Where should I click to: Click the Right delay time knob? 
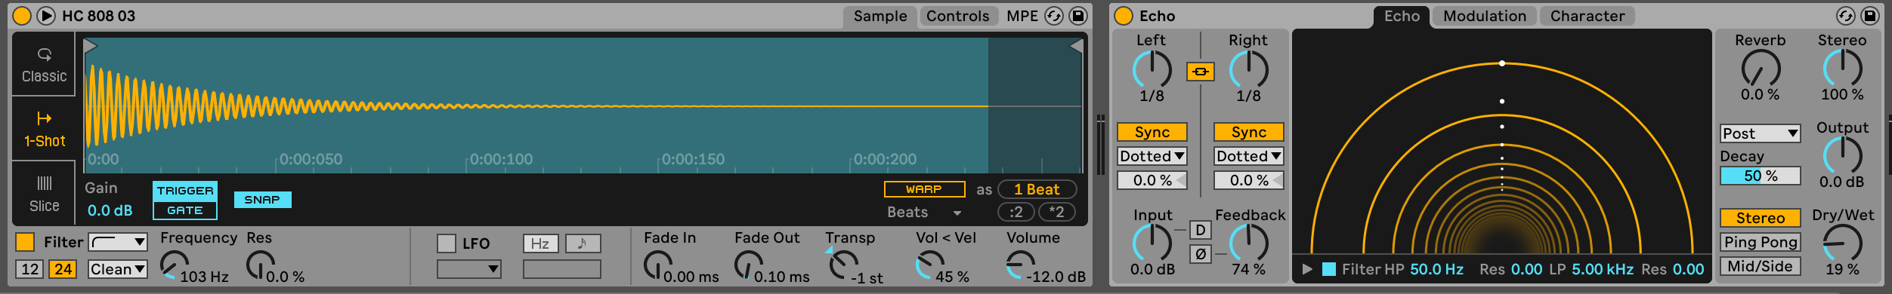[1248, 70]
